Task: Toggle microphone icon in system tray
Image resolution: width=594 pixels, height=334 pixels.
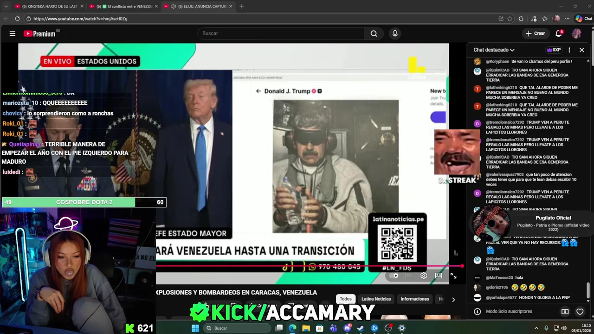Action: click(x=546, y=328)
